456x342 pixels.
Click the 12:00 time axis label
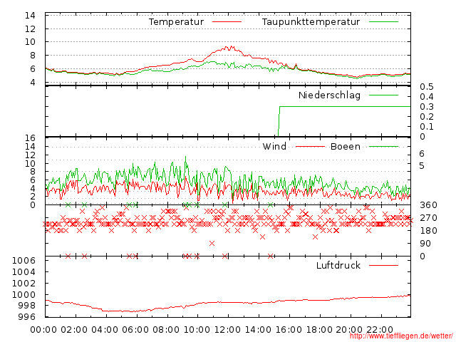point(227,330)
